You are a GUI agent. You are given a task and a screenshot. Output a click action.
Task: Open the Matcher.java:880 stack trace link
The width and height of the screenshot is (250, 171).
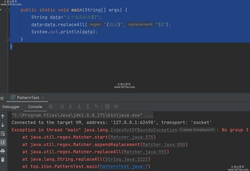pos(164,144)
